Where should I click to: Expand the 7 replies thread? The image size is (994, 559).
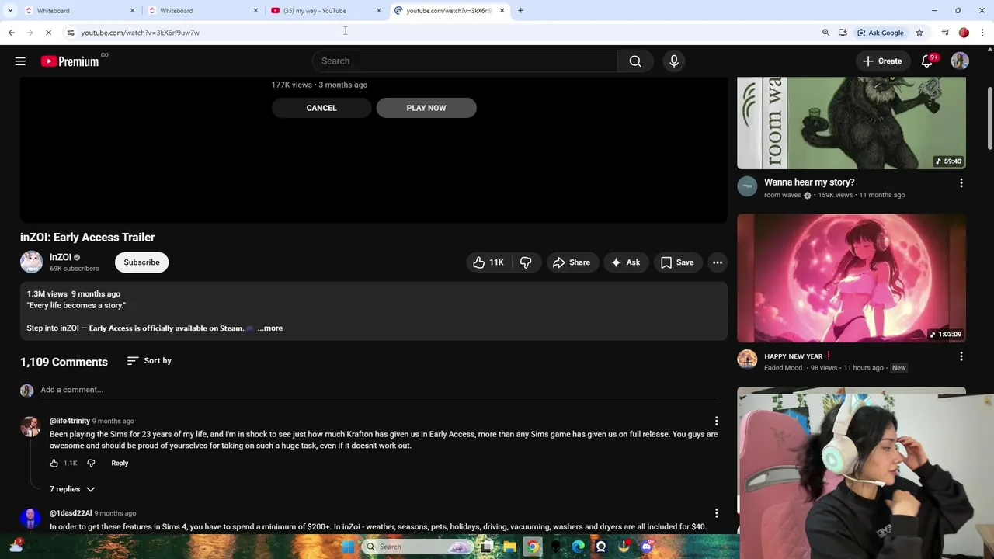[72, 489]
